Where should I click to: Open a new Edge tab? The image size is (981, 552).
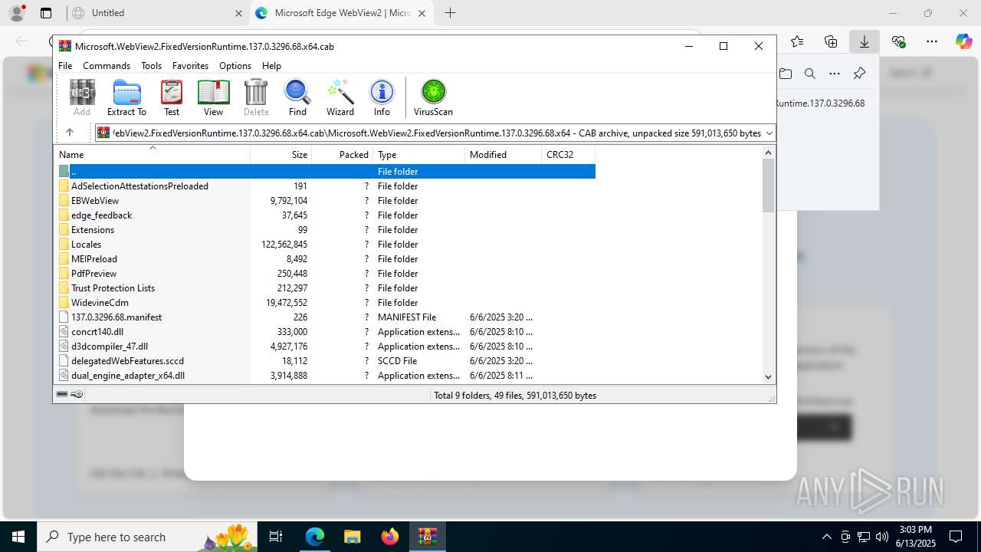pyautogui.click(x=450, y=13)
